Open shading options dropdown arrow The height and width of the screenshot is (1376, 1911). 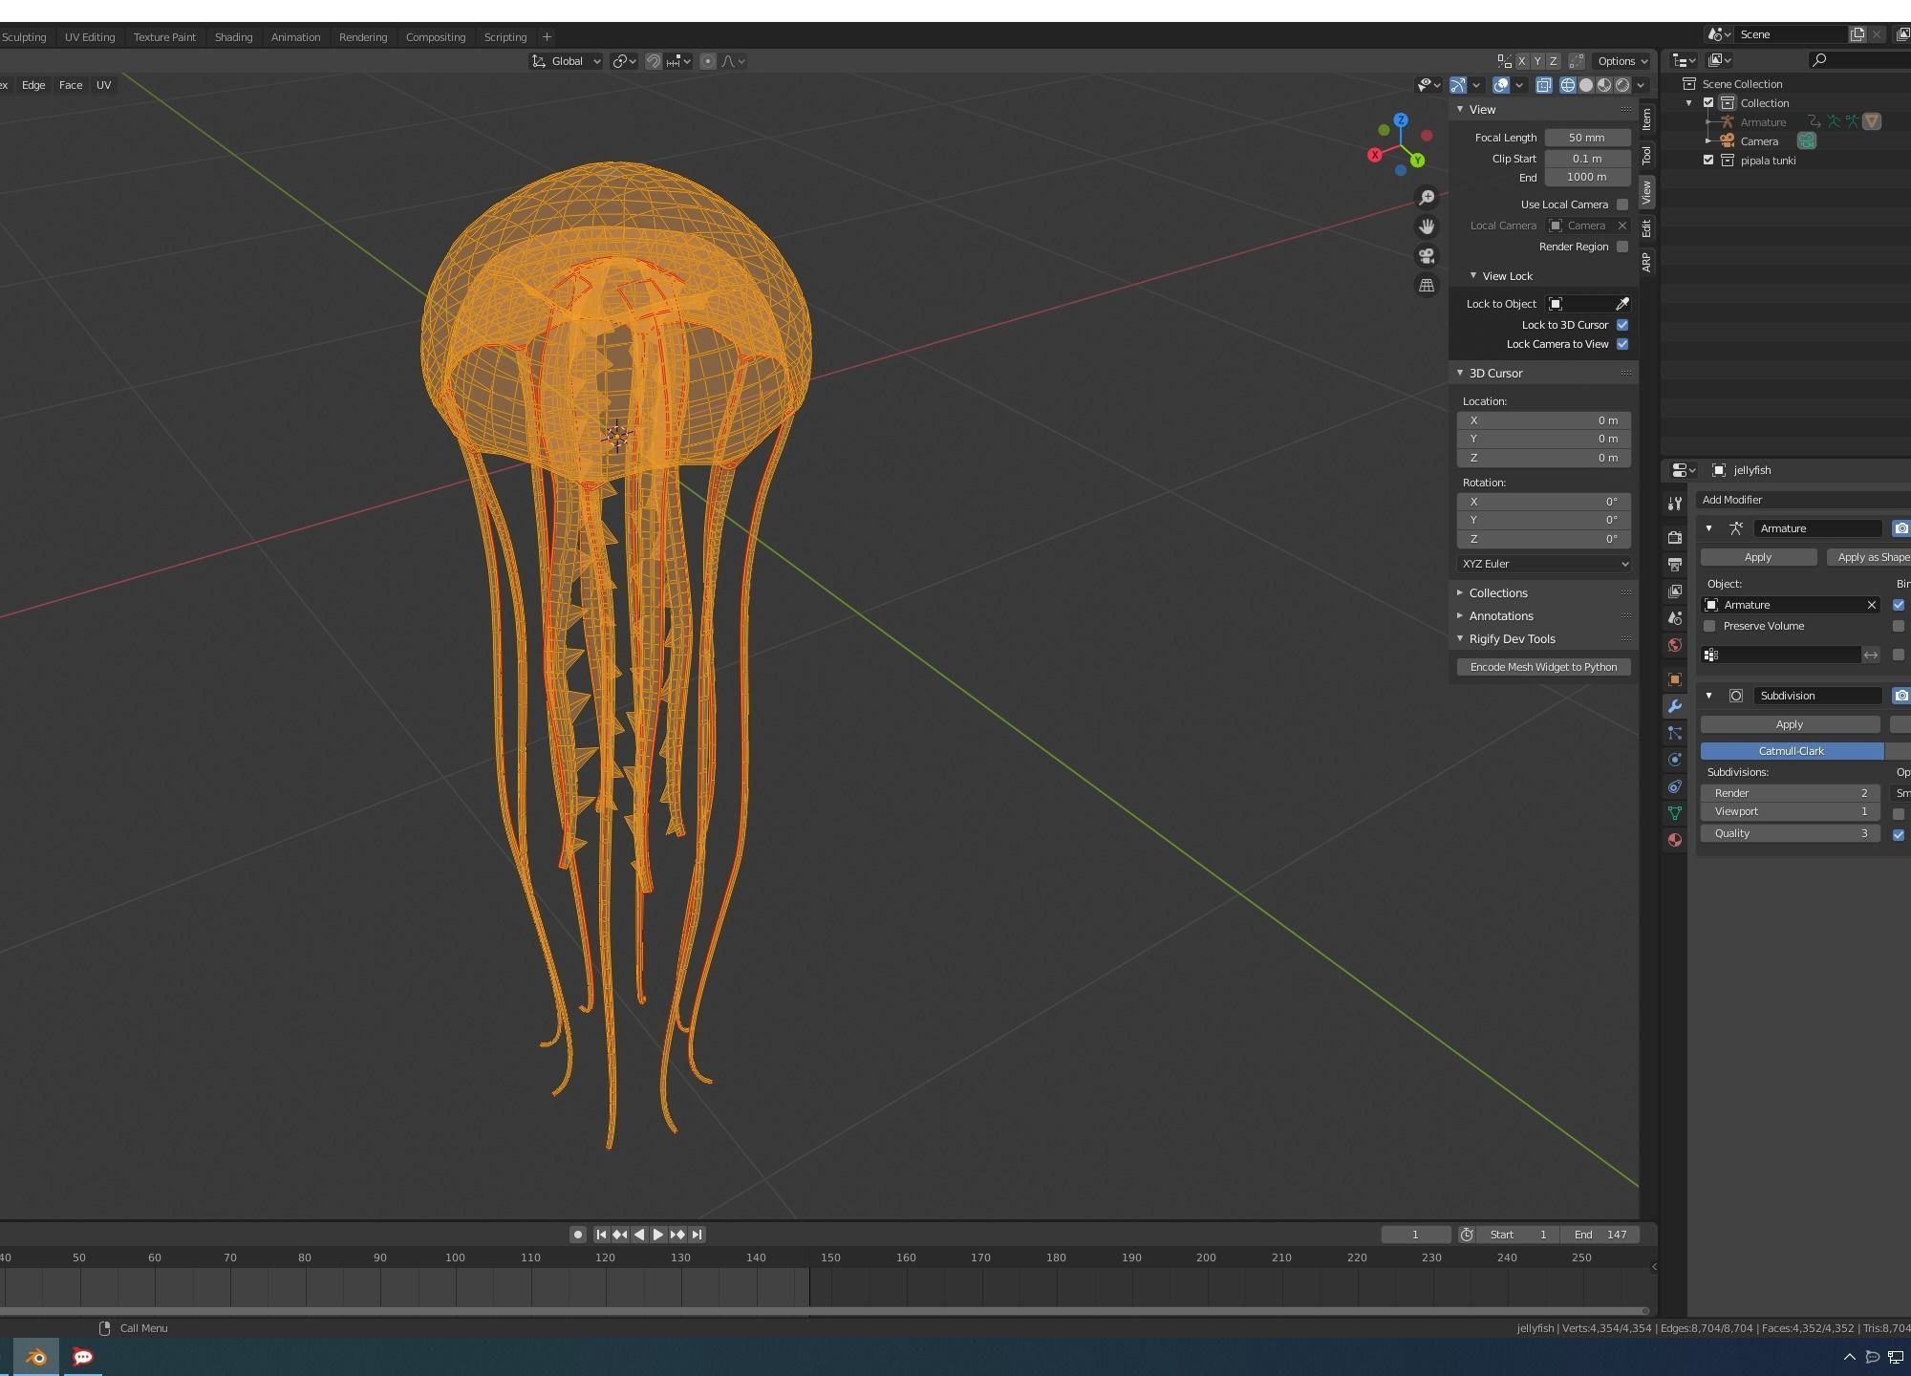click(x=1641, y=85)
